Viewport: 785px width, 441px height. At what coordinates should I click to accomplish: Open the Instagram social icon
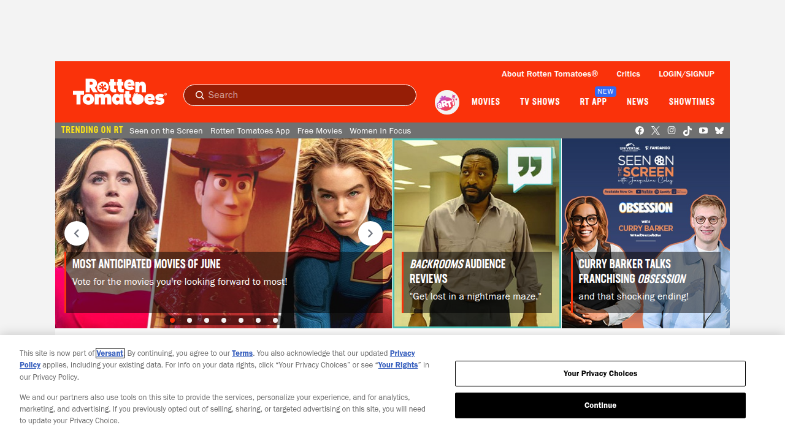tap(672, 130)
